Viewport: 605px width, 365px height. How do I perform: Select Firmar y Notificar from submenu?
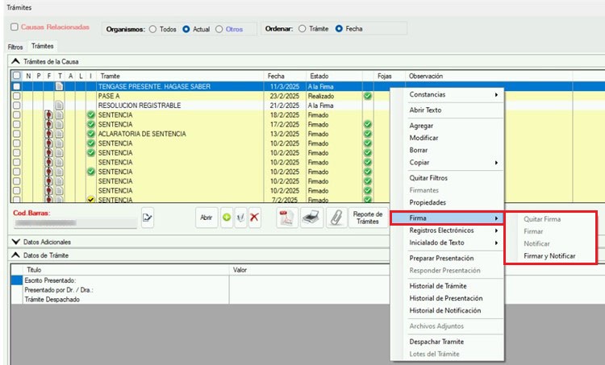click(549, 255)
